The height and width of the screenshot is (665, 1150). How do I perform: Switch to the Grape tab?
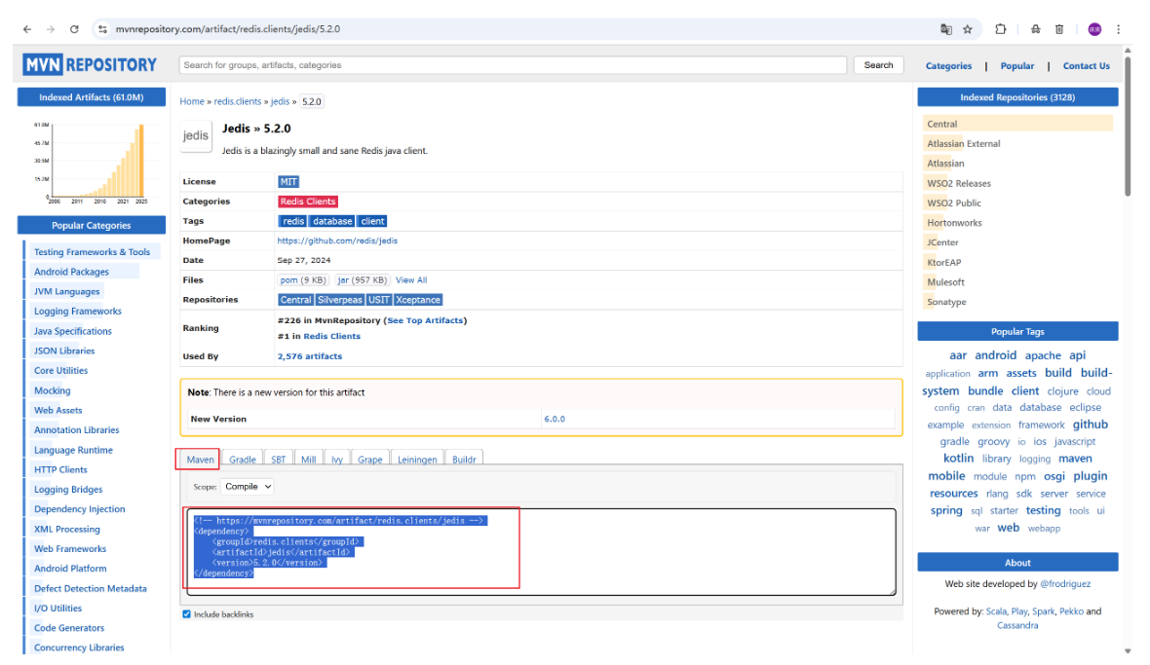pyautogui.click(x=369, y=460)
